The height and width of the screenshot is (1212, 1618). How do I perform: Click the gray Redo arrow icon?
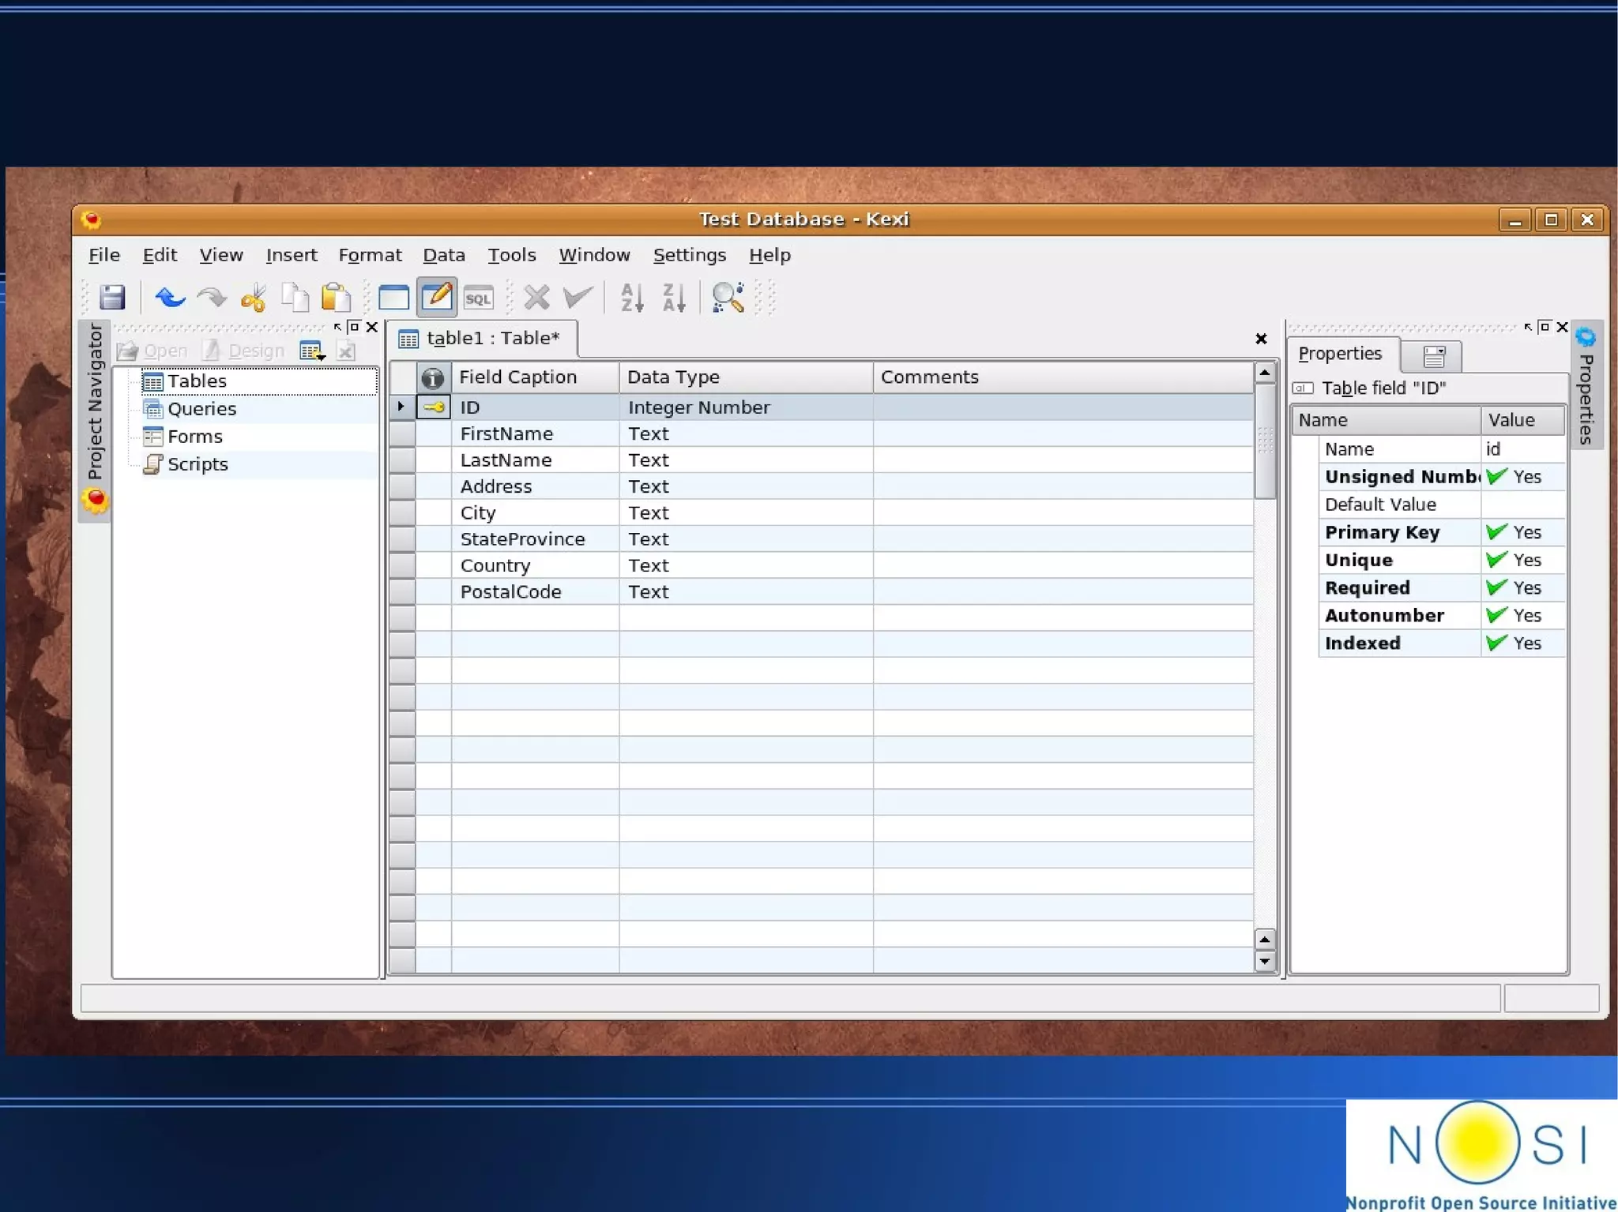coord(211,298)
